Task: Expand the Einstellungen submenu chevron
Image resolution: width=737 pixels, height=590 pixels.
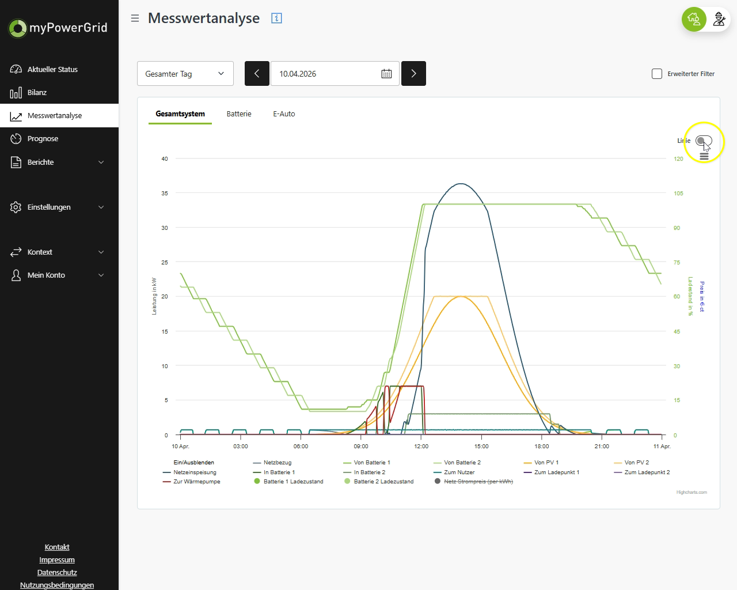Action: click(101, 207)
